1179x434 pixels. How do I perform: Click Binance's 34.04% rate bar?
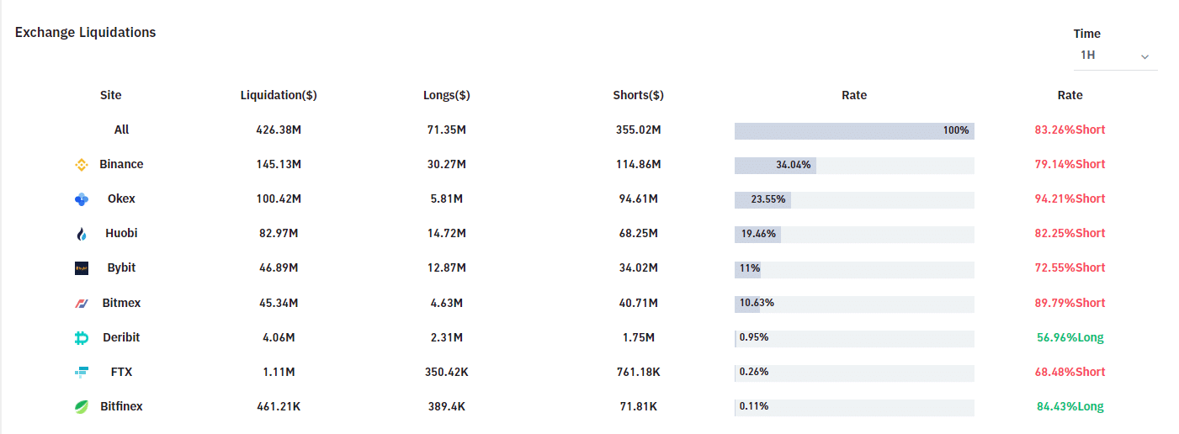point(775,165)
